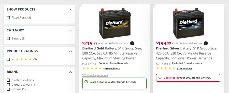The image size is (229, 93).
Task: Click the Exact fit green checkmark icon
Action: [x=86, y=82]
